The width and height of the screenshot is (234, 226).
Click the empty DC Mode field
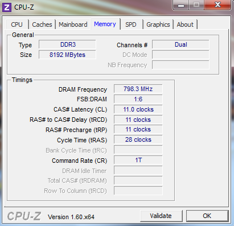180,55
